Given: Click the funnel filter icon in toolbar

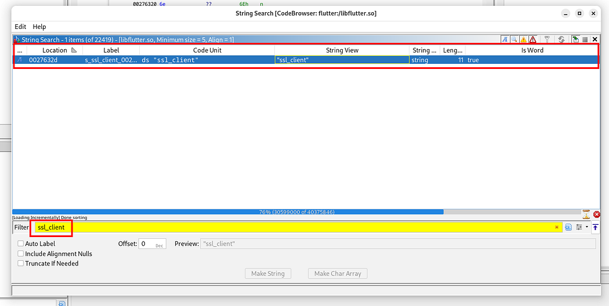Looking at the screenshot, I should [x=547, y=39].
